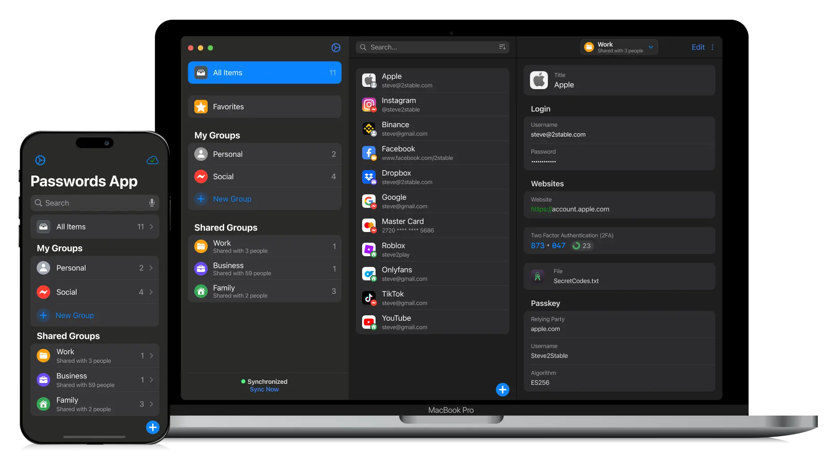Screen dimensions: 829x464
Task: Click the blue add item button on desktop
Action: pos(502,390)
